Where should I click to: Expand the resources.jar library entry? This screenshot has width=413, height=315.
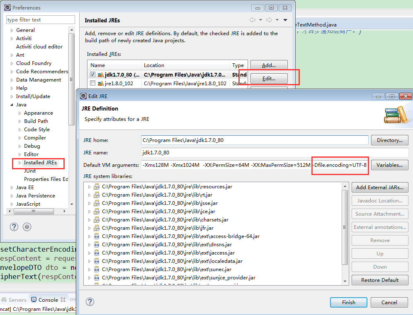(89, 187)
